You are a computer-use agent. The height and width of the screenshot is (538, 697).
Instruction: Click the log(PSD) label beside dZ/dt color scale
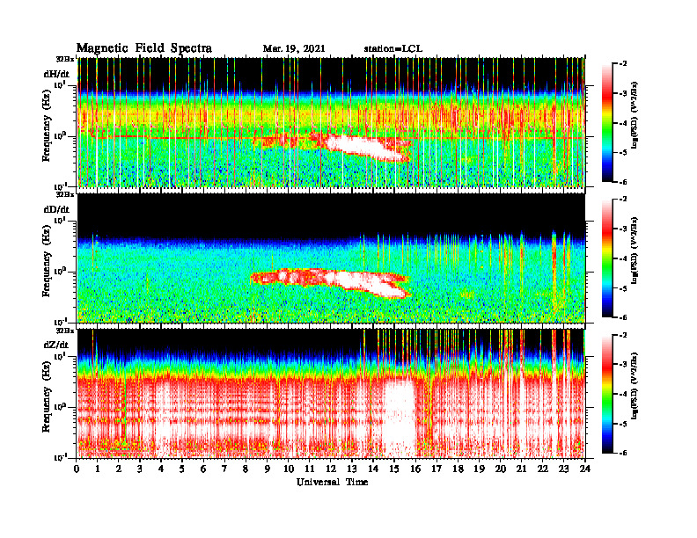pos(635,386)
